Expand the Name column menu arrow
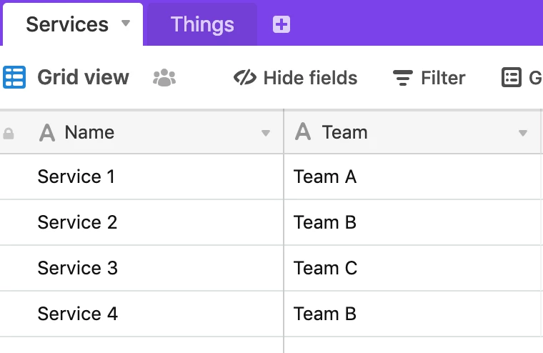Screen dimensions: 543x353 (x=266, y=133)
